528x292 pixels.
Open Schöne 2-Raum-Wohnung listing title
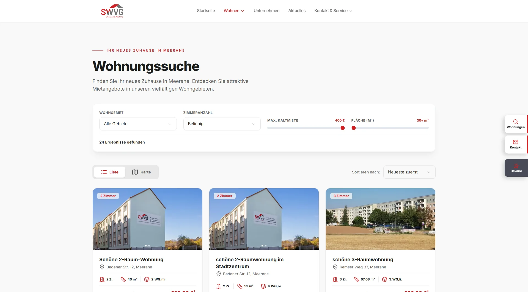(x=131, y=260)
